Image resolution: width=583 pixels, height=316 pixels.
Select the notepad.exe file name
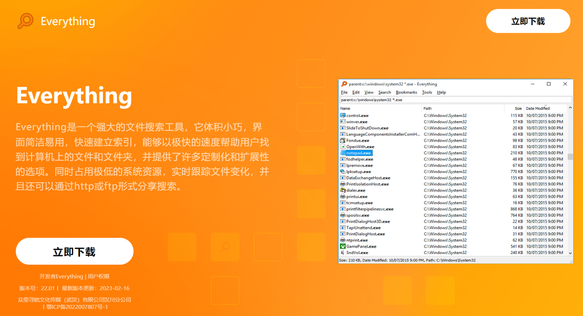click(x=359, y=153)
